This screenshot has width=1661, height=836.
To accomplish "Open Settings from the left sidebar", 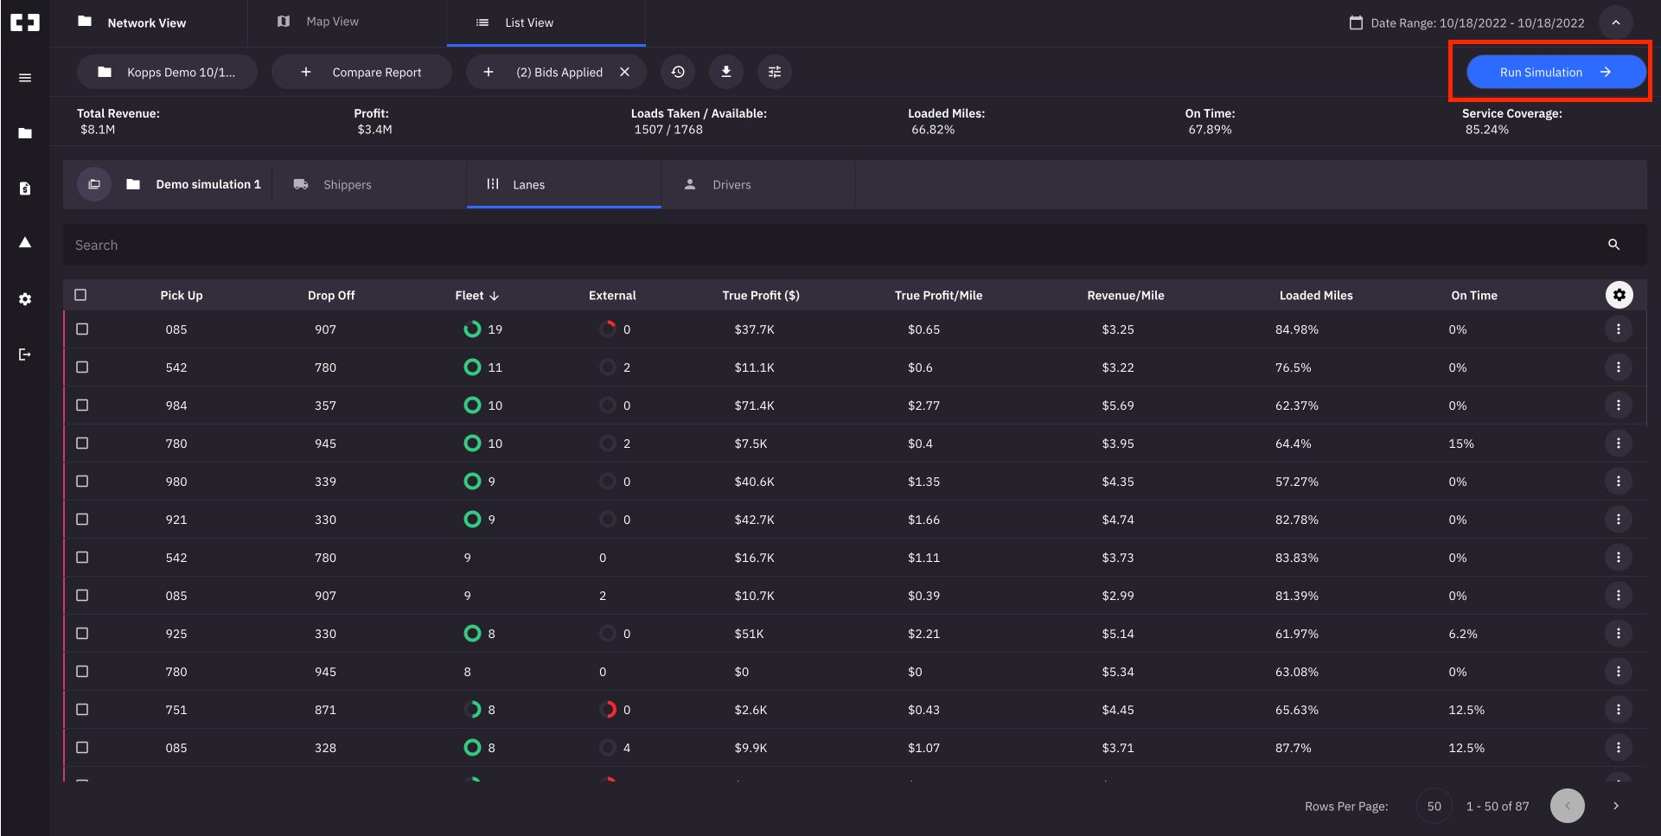I will coord(25,299).
